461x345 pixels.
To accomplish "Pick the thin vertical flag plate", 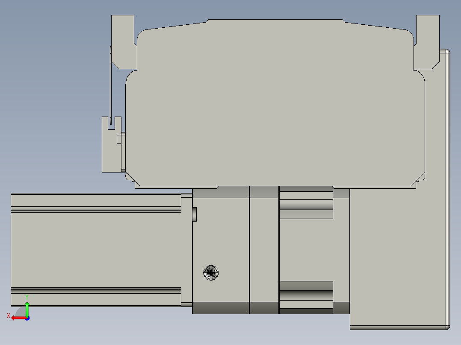I will pos(111,85).
